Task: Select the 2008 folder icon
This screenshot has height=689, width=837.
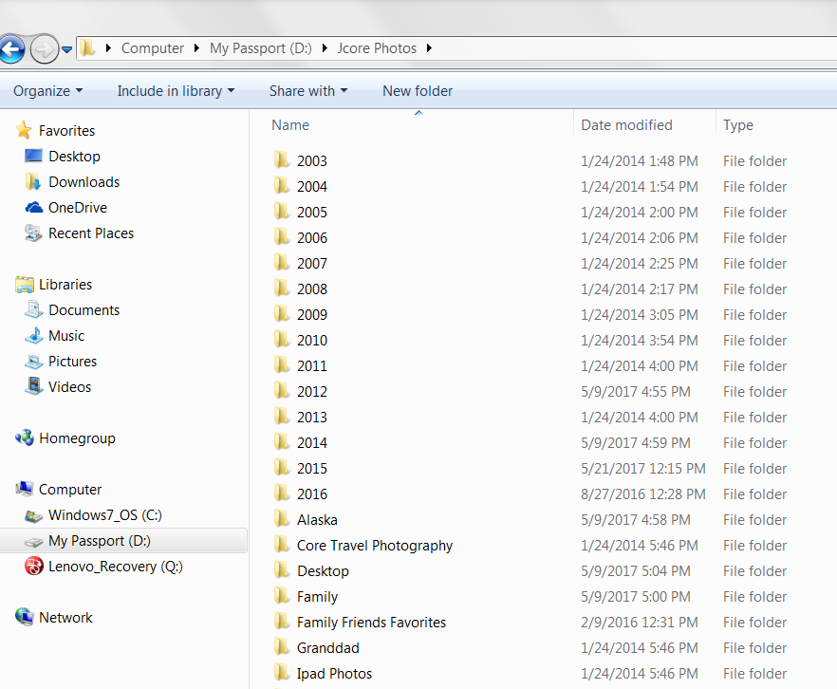Action: click(281, 289)
